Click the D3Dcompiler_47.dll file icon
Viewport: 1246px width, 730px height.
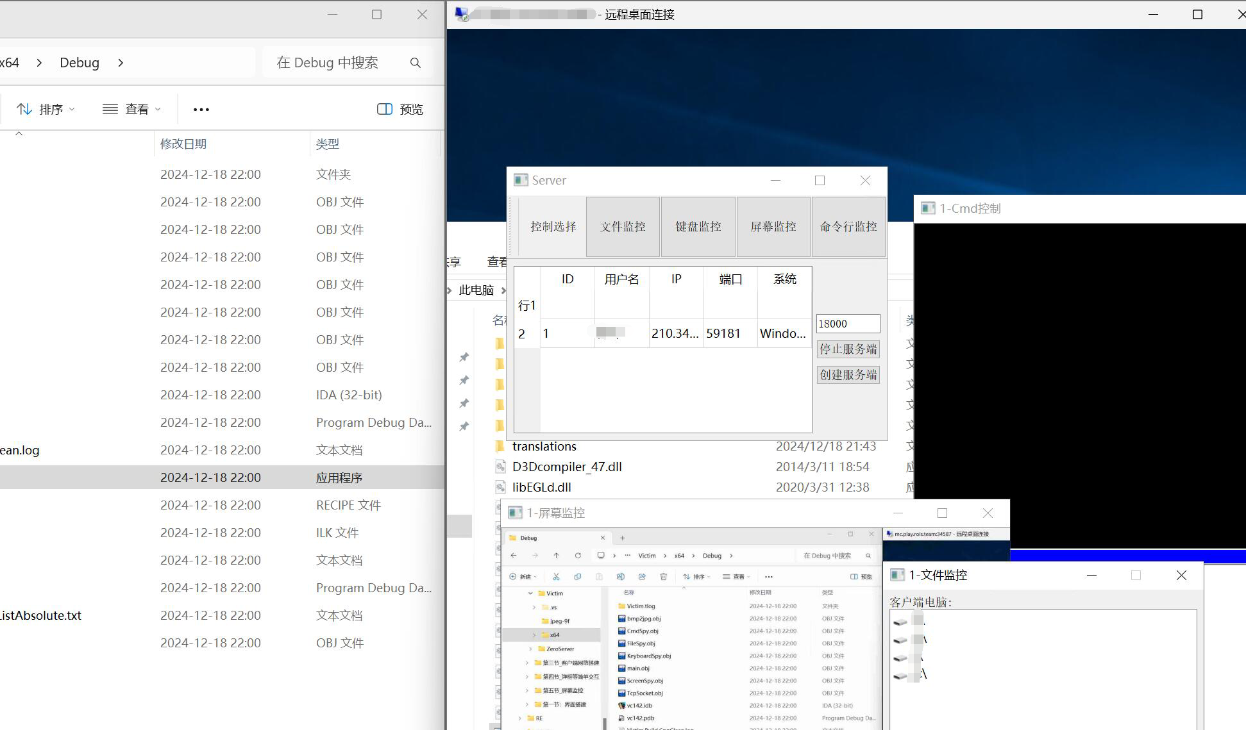point(500,467)
